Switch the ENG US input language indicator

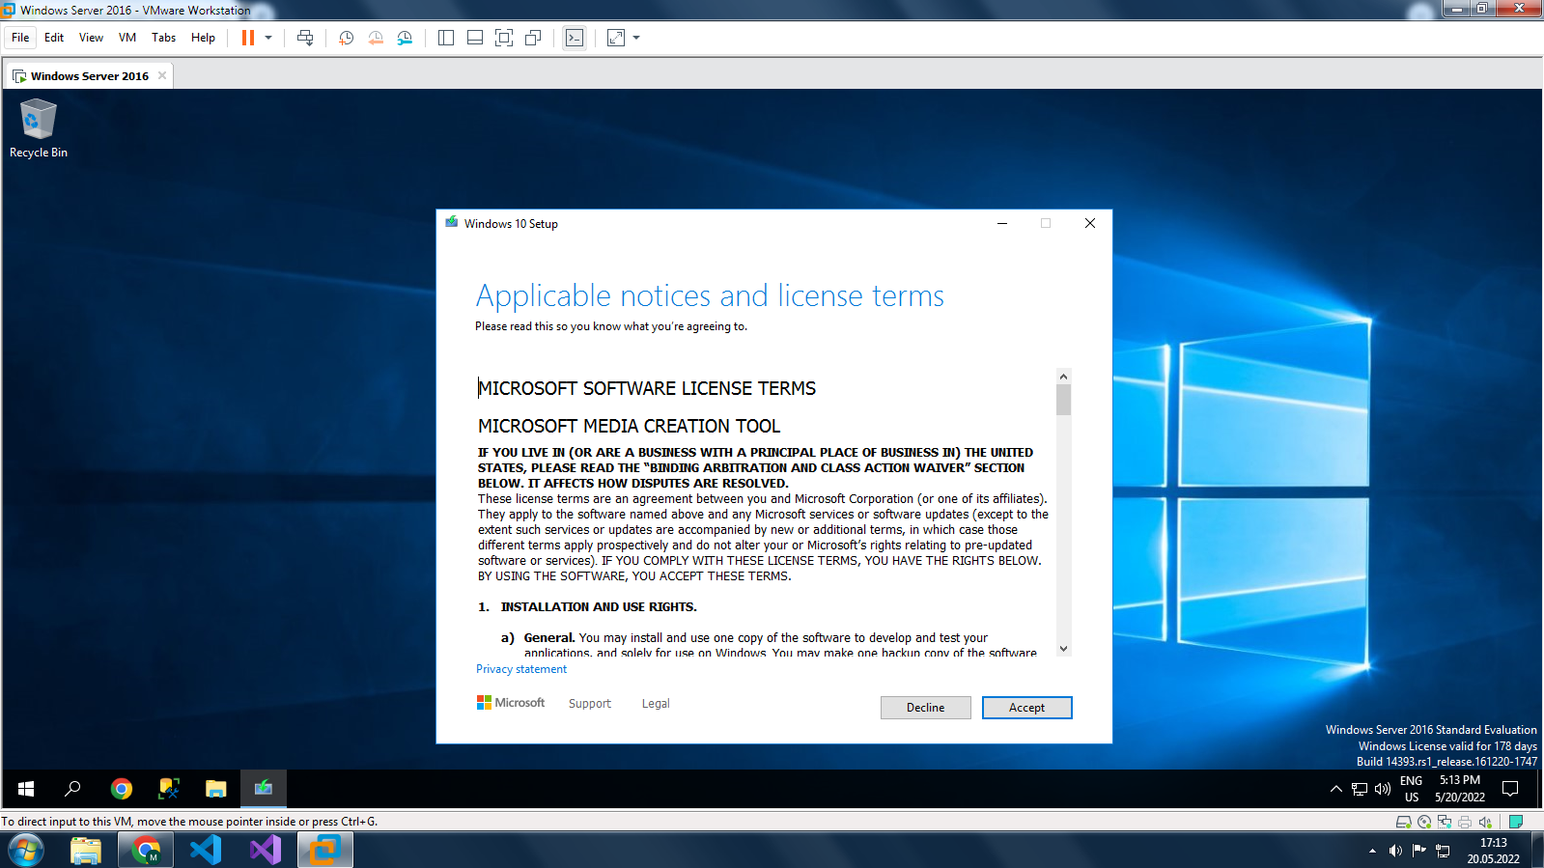pyautogui.click(x=1412, y=789)
